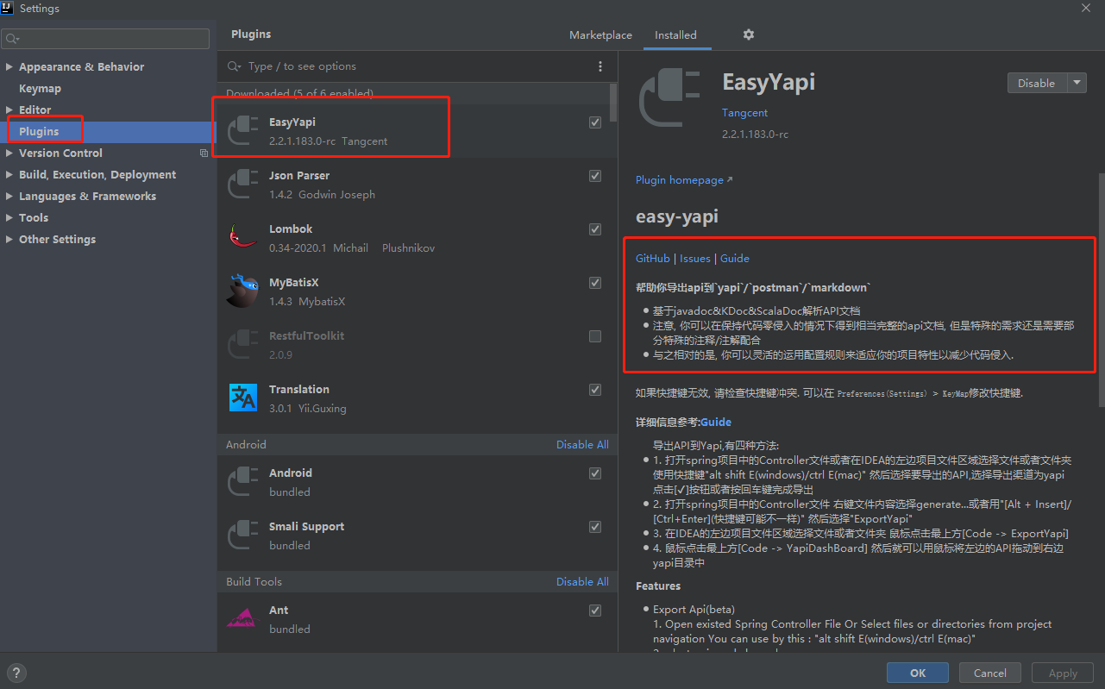Select the Lombok plugin name
The image size is (1105, 689).
(x=291, y=229)
